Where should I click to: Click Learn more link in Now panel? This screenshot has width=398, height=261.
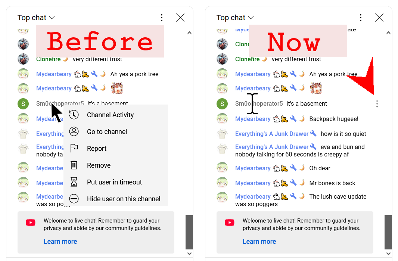[x=259, y=242]
